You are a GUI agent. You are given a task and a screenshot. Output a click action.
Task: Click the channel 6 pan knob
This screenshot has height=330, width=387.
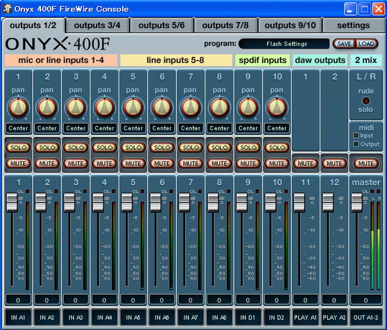tap(162, 108)
